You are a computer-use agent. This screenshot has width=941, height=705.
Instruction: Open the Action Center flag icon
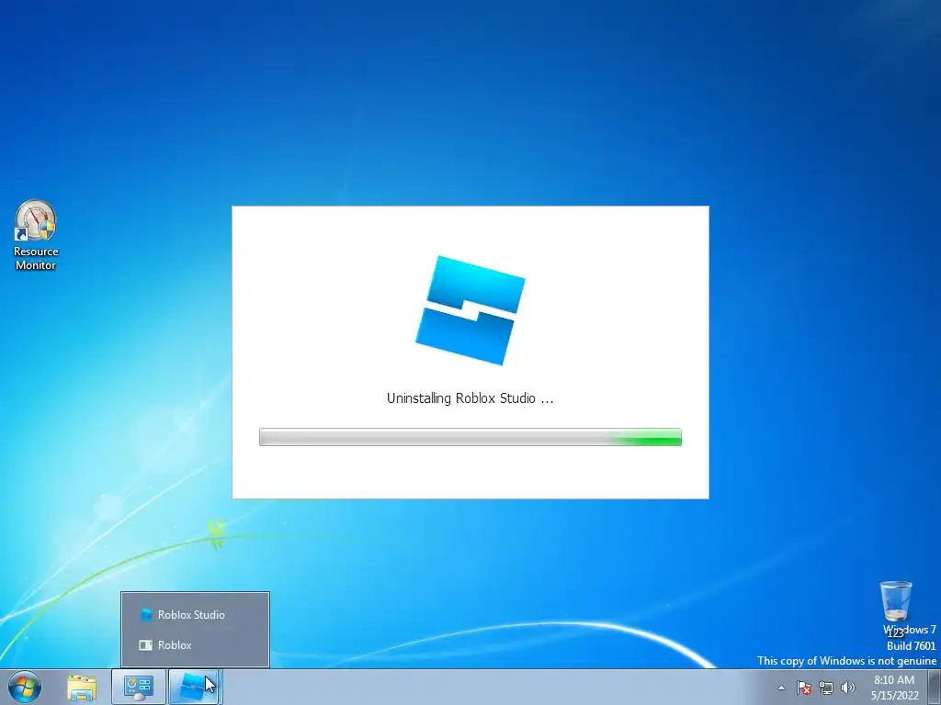(803, 688)
